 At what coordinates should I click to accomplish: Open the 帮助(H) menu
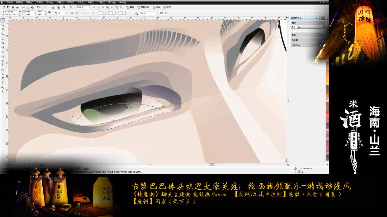[122, 2]
